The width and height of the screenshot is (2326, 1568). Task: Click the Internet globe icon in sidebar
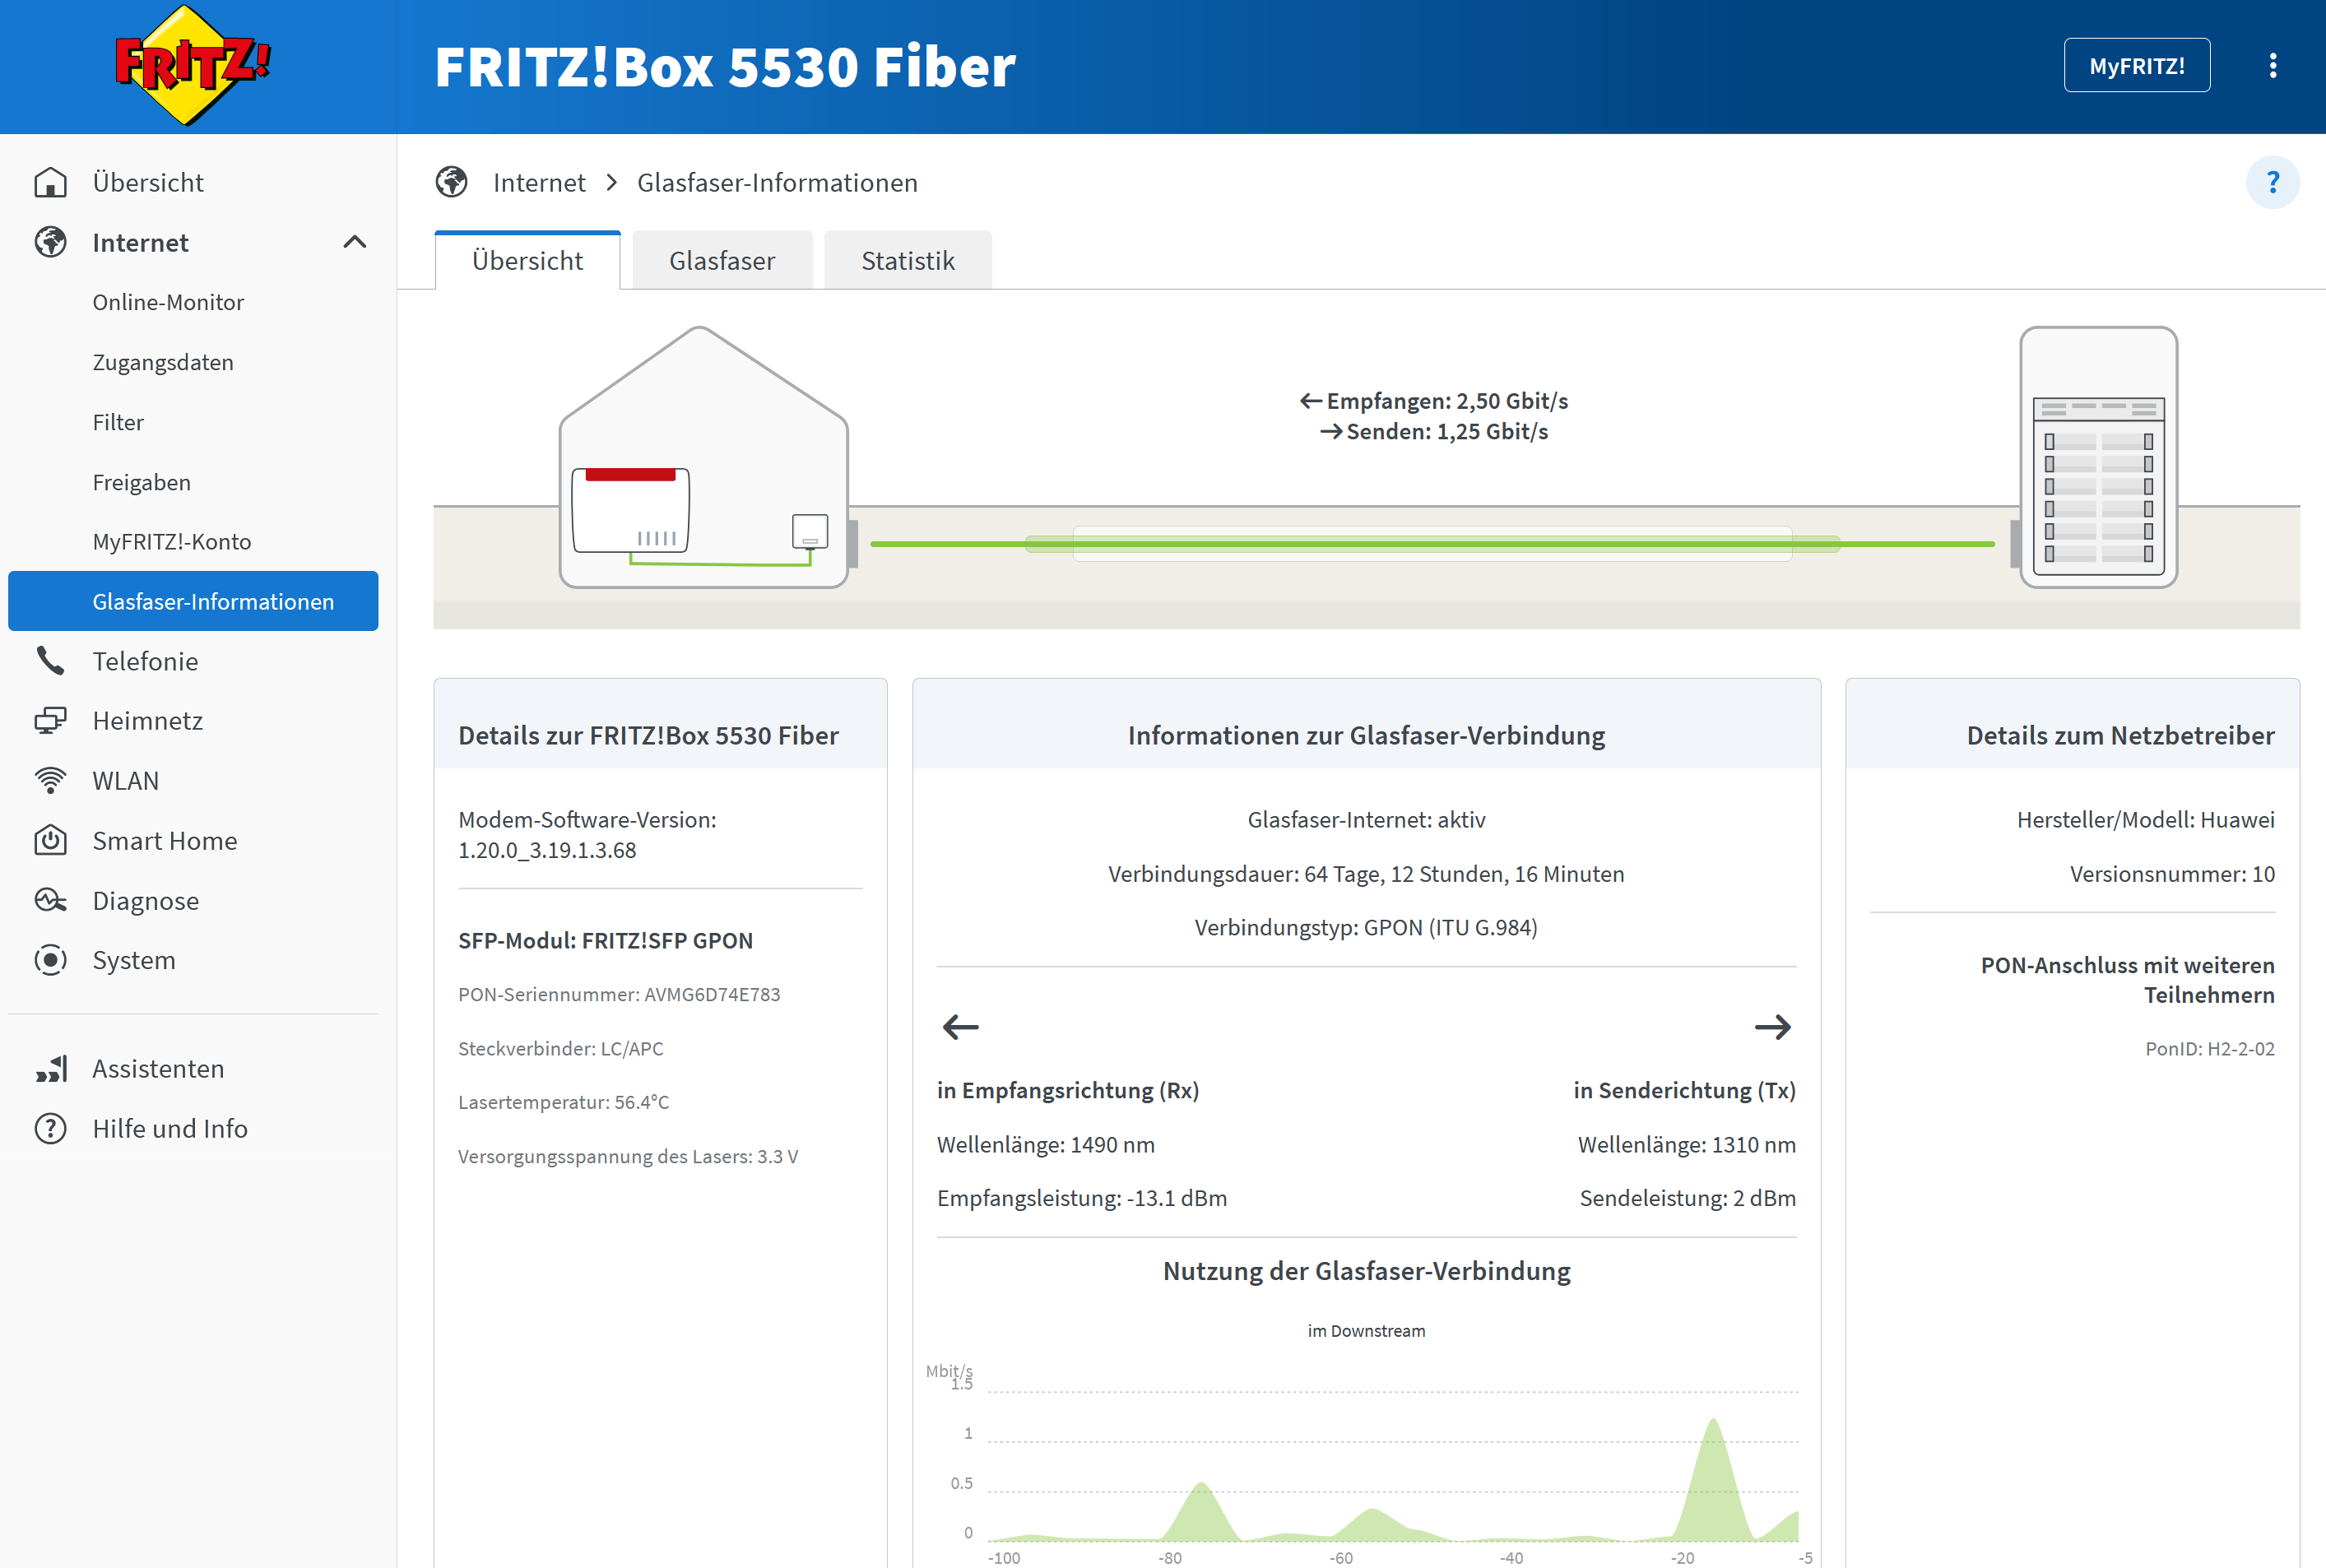[50, 242]
